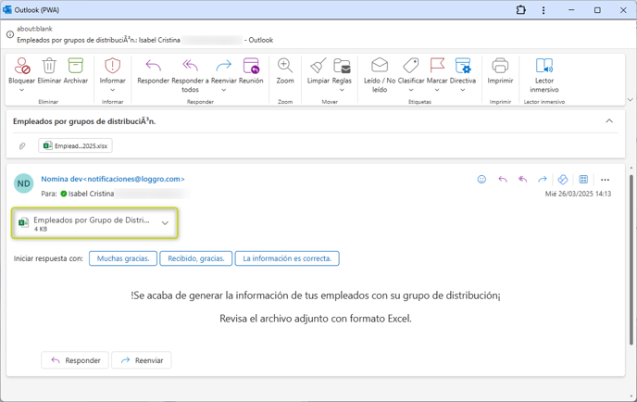Click the site information icon
Image resolution: width=637 pixels, height=402 pixels.
10,34
